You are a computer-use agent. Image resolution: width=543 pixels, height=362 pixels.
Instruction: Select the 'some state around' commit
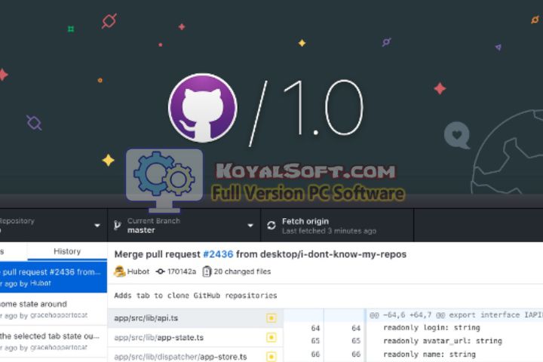point(54,309)
